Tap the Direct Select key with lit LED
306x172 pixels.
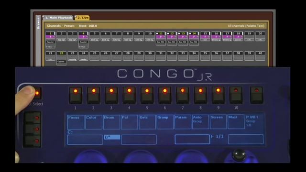37,93
